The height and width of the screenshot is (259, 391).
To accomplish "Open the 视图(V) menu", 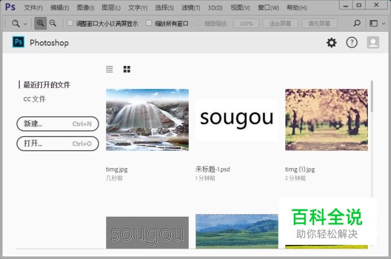I will pos(240,8).
